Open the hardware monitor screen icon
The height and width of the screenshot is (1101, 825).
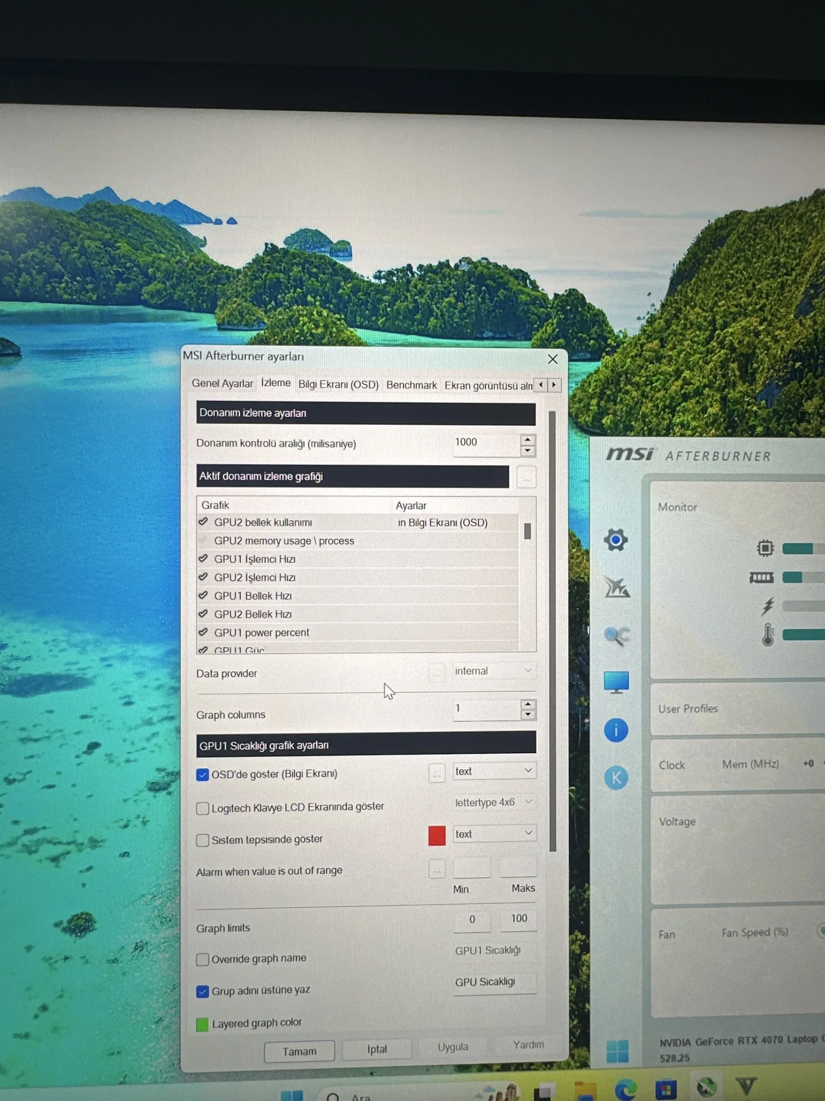point(616,683)
